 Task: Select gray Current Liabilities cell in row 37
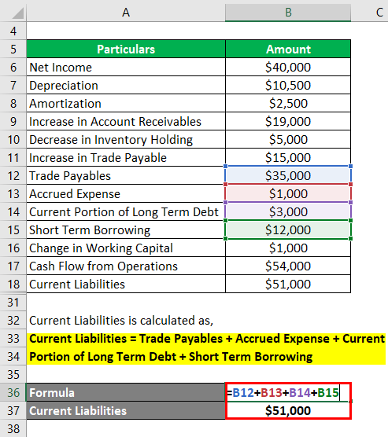click(x=126, y=410)
